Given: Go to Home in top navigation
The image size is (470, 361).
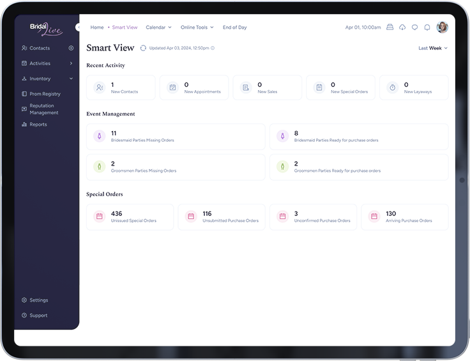Looking at the screenshot, I should 97,27.
